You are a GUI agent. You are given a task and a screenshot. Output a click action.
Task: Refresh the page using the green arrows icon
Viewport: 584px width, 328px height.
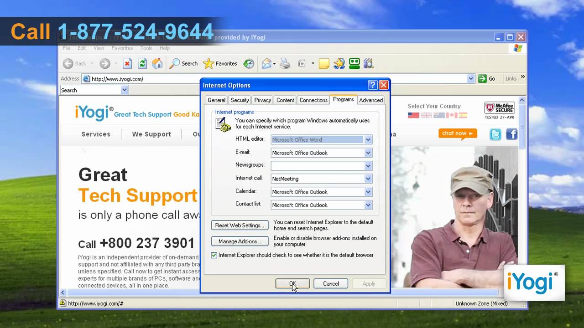142,64
